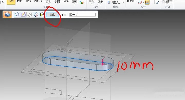Click 调整大小 resize command
This screenshot has width=185, height=100.
(116, 2)
